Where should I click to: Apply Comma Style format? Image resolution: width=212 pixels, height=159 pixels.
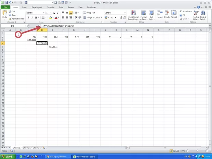[x=115, y=17]
